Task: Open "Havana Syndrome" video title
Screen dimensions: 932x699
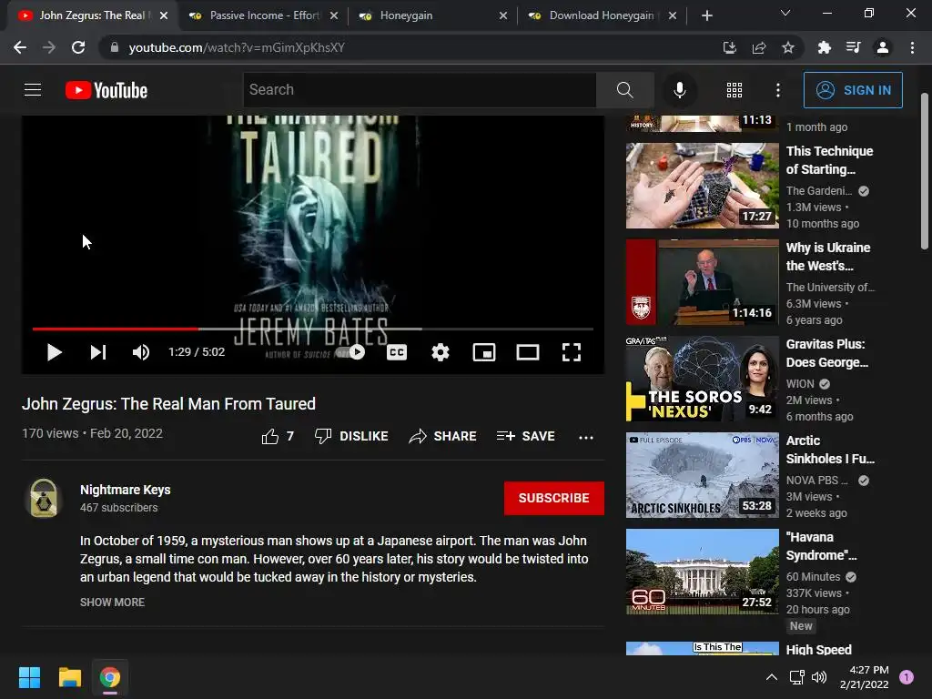Action: coord(822,546)
